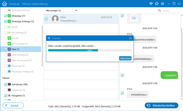Toggle the Sprachnachricht checkbox
This screenshot has width=183, height=111.
pos(5,10)
